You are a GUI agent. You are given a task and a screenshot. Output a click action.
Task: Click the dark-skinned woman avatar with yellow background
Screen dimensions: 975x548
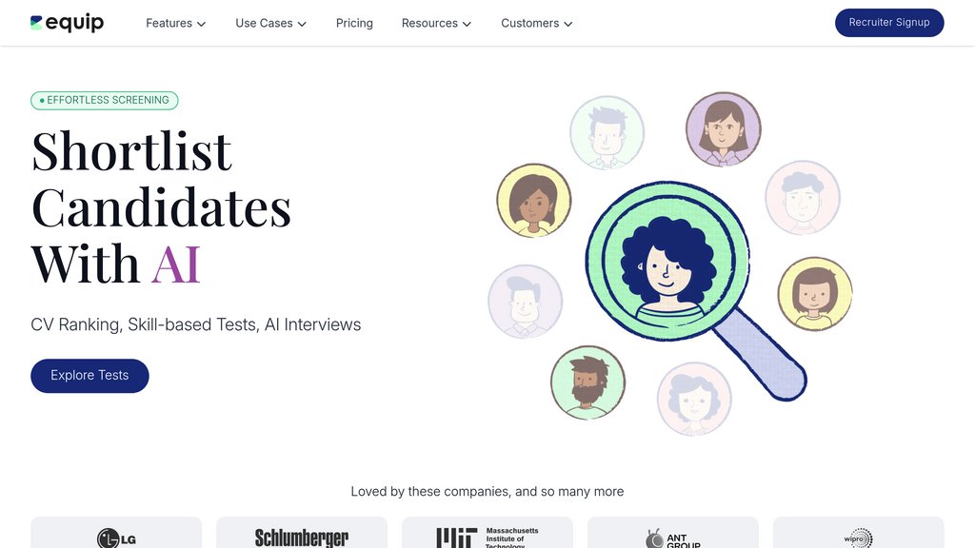[x=533, y=200]
